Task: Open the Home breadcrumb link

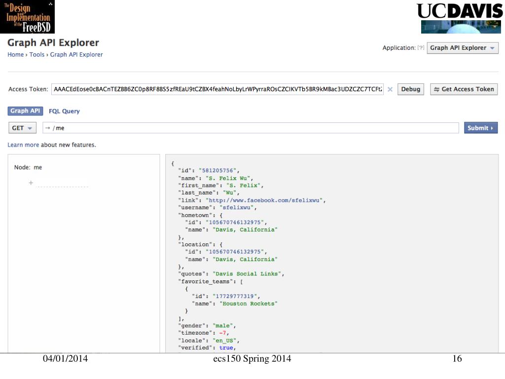Action: [x=15, y=54]
